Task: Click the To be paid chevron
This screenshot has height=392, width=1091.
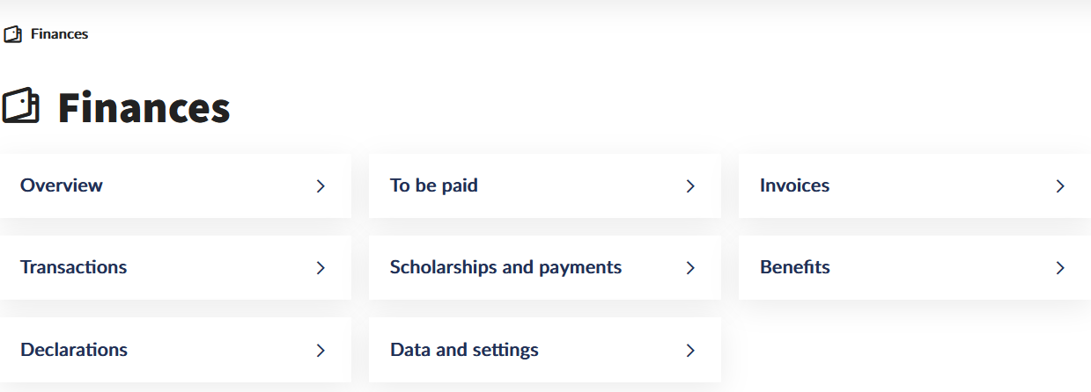Action: point(690,186)
